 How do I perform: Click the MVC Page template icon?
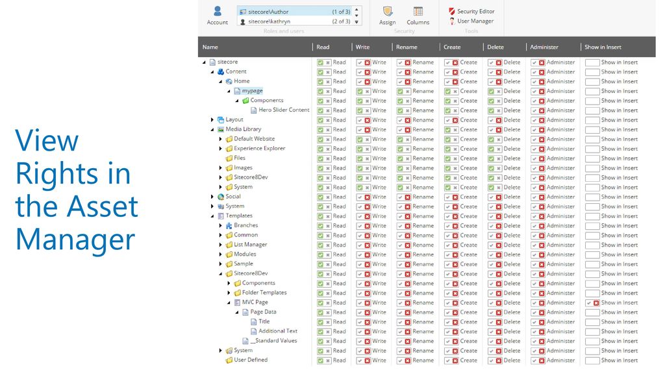[237, 303]
